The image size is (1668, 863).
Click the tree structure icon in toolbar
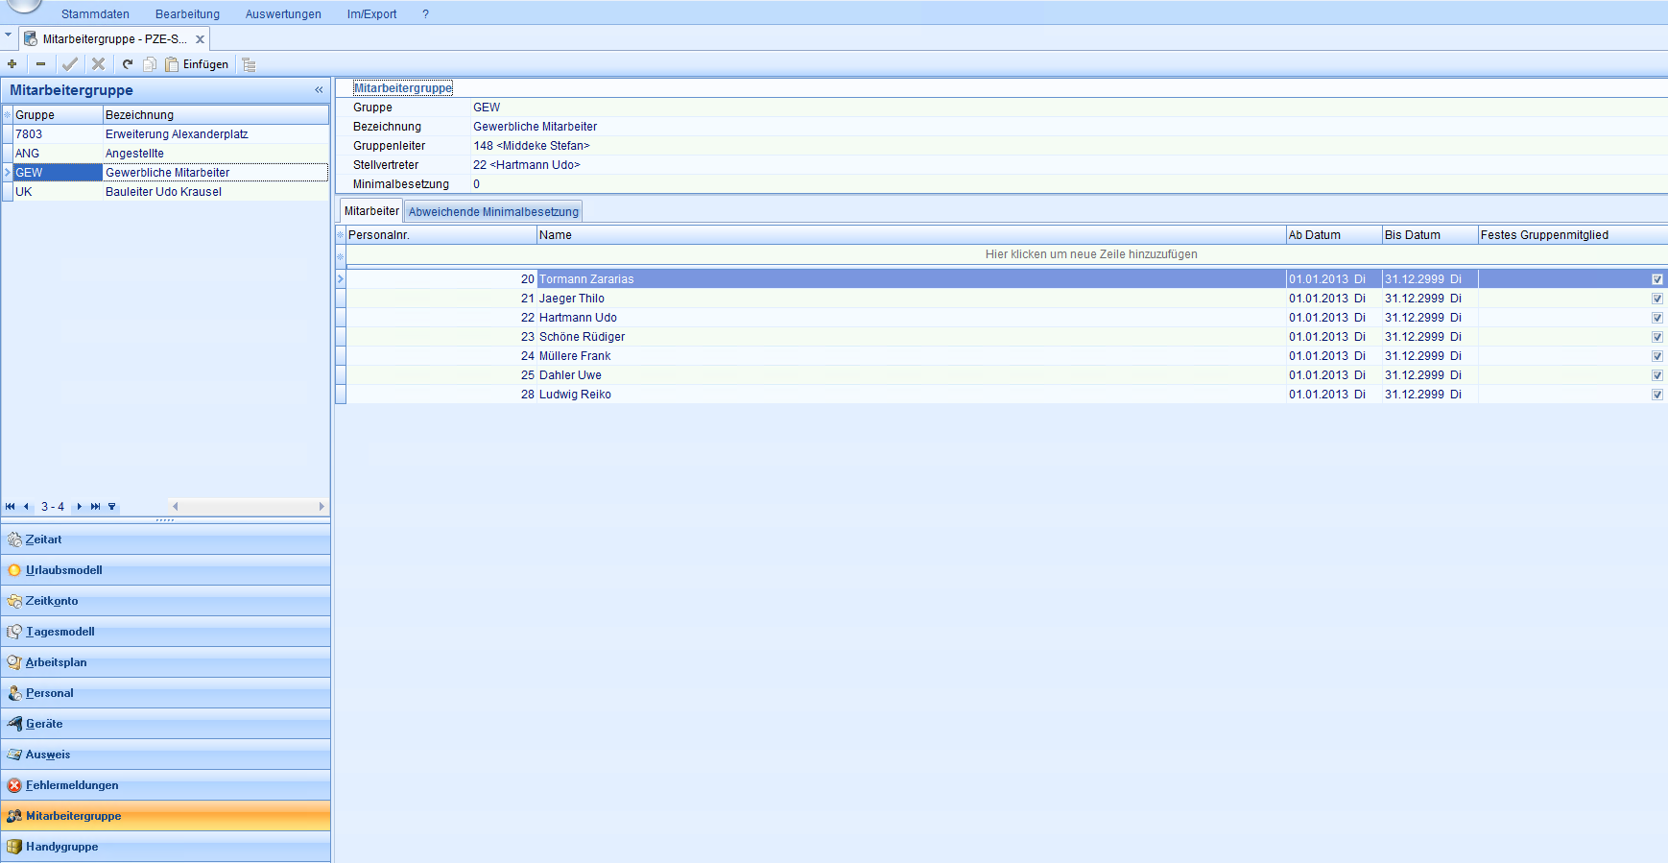pyautogui.click(x=249, y=64)
